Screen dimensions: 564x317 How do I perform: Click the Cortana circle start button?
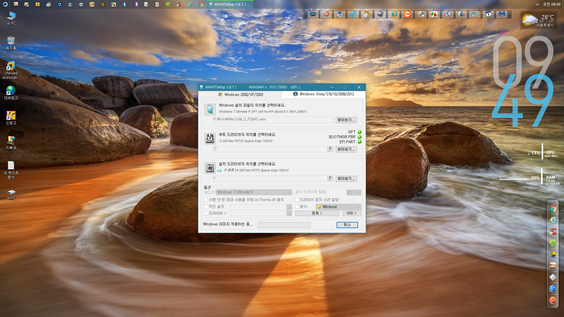coord(5,4)
